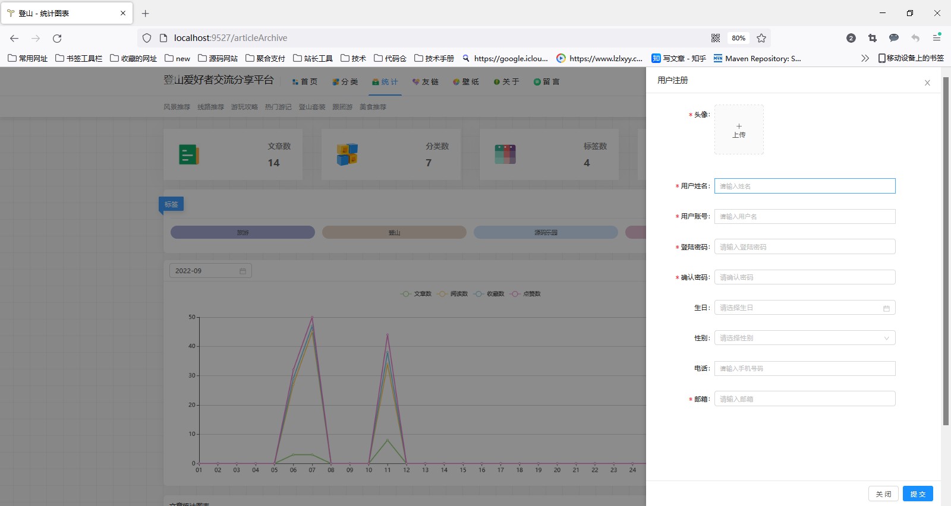Click the undo arrow toolbar icon

click(x=915, y=38)
